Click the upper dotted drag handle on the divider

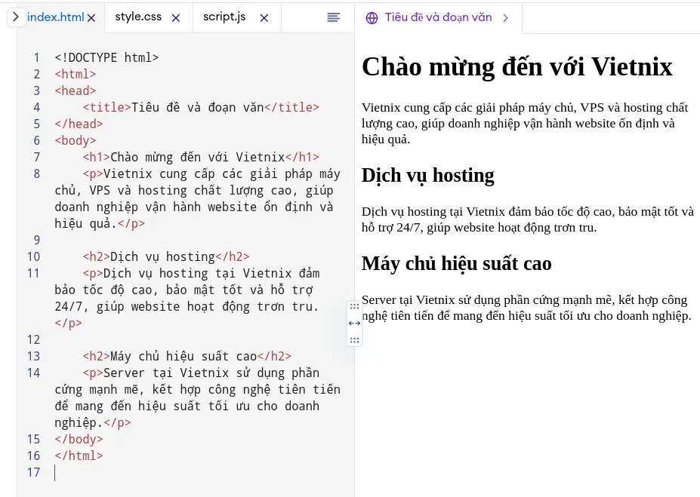point(354,306)
